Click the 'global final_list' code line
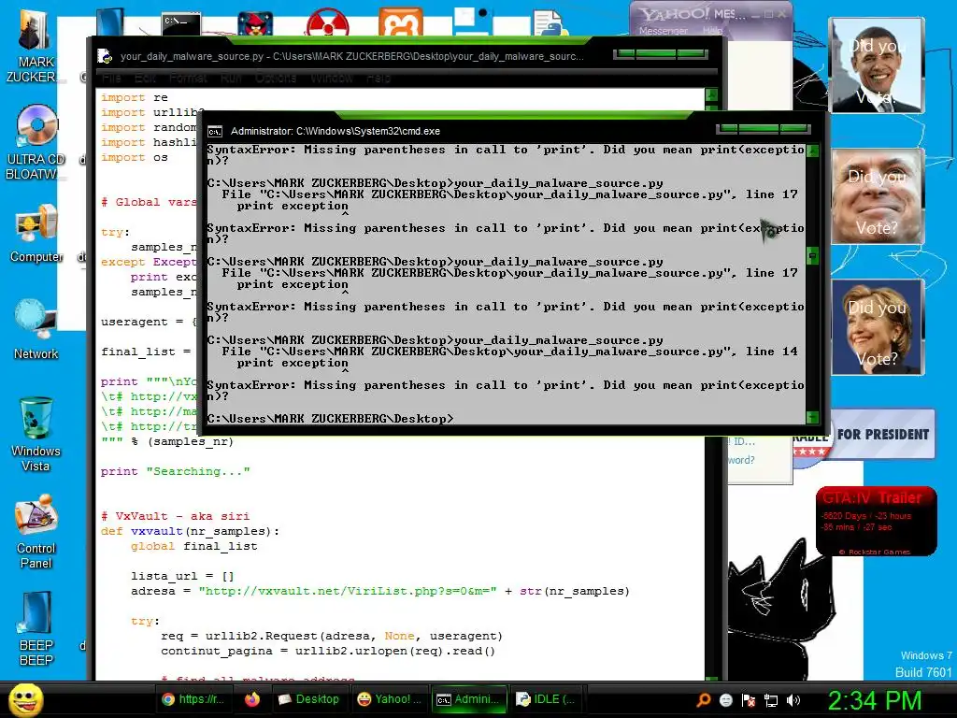 coord(194,546)
